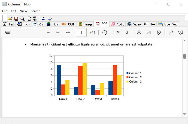This screenshot has width=188, height=124.
Task: Click the open file folder icon
Action: click(10, 19)
